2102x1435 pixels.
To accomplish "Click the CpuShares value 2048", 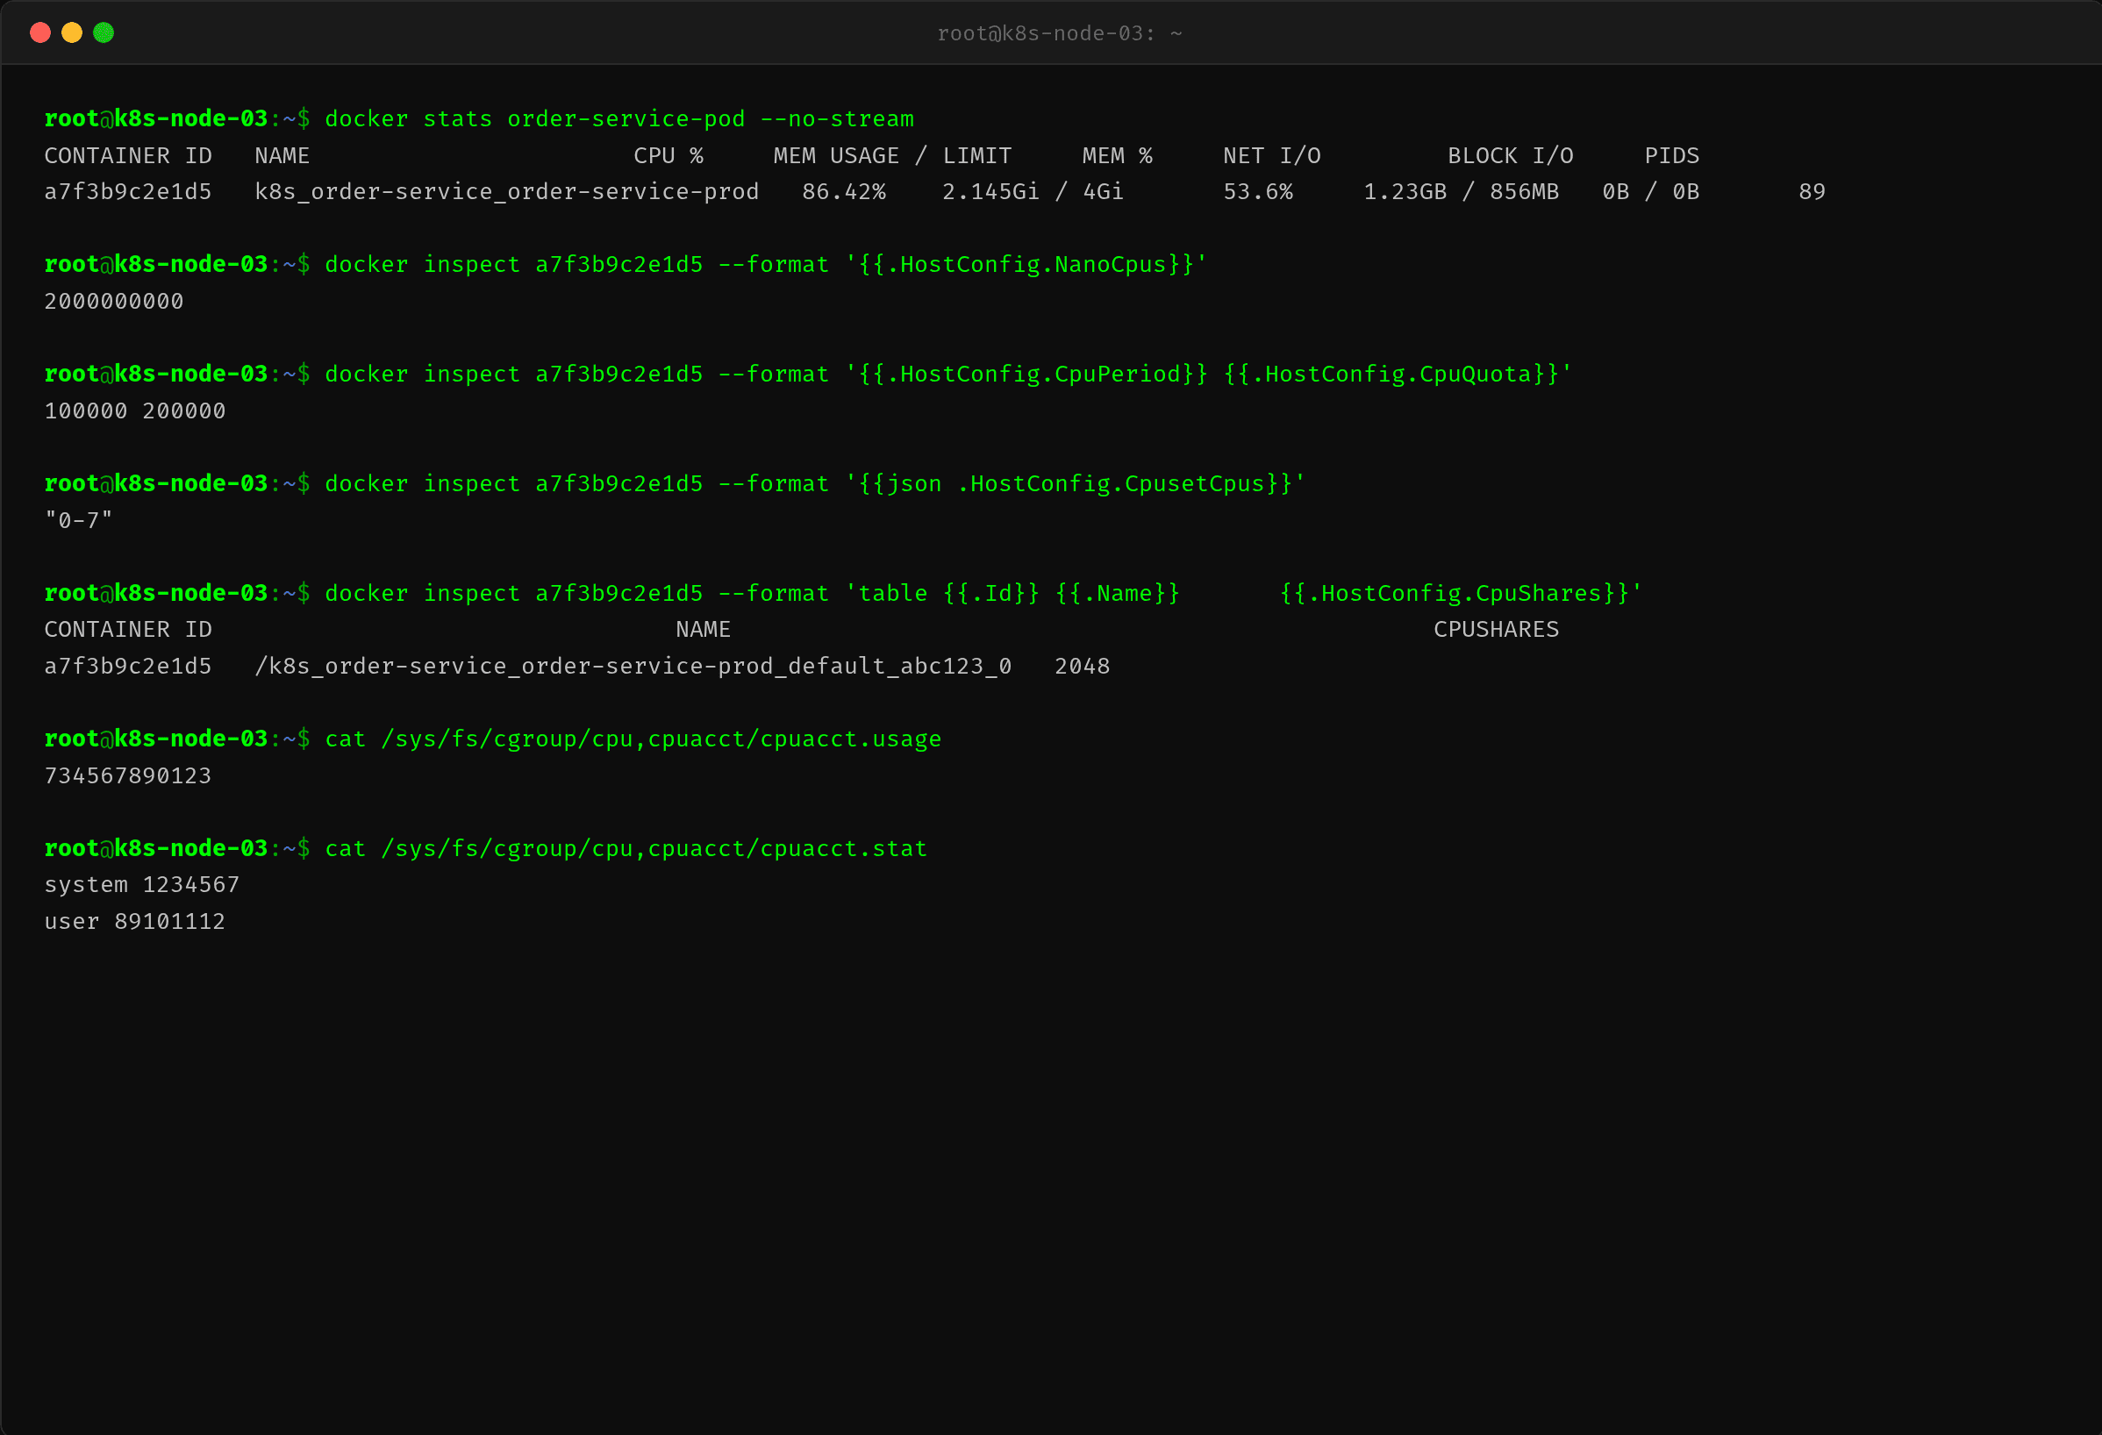I will [x=1082, y=666].
